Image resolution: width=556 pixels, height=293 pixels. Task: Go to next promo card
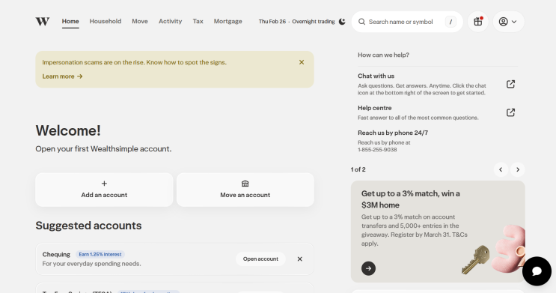coord(518,169)
